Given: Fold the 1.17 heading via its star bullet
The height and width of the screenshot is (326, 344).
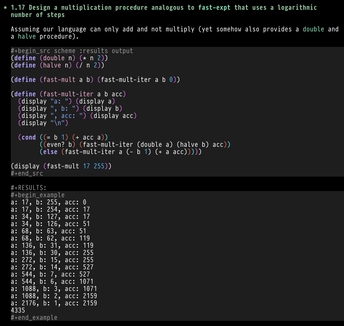Looking at the screenshot, I should point(5,8).
